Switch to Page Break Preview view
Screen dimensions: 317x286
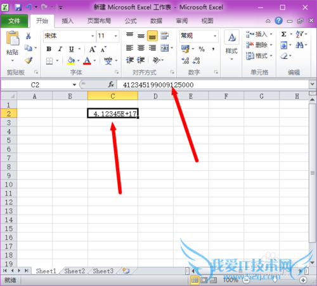click(213, 280)
